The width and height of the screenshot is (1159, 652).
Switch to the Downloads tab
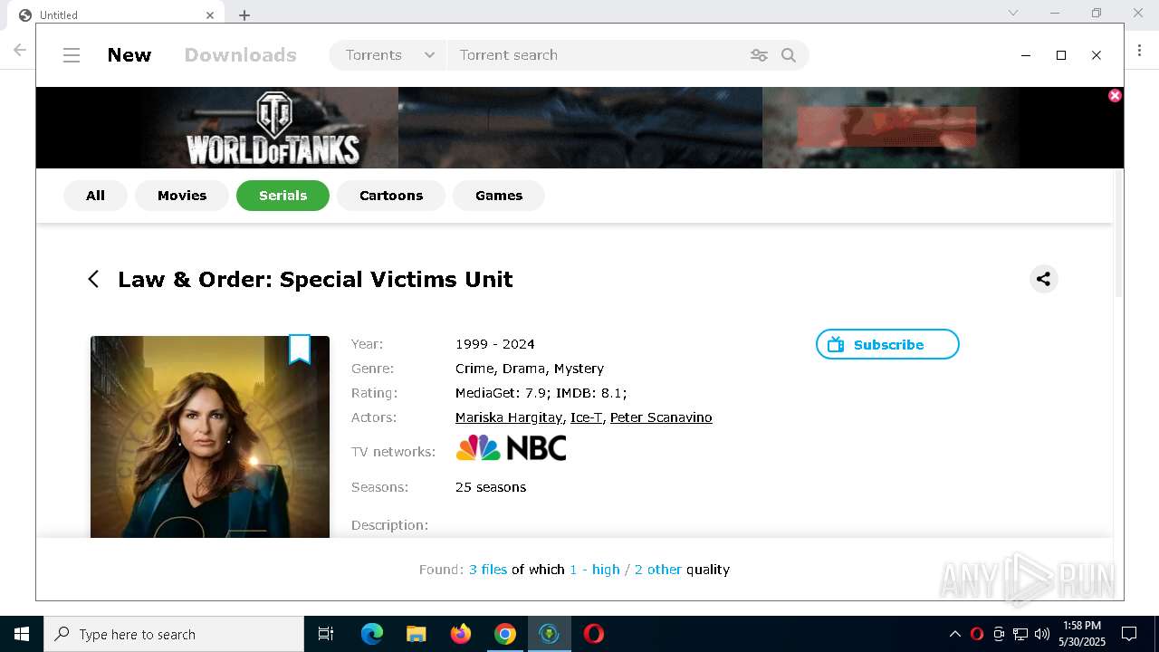click(241, 55)
